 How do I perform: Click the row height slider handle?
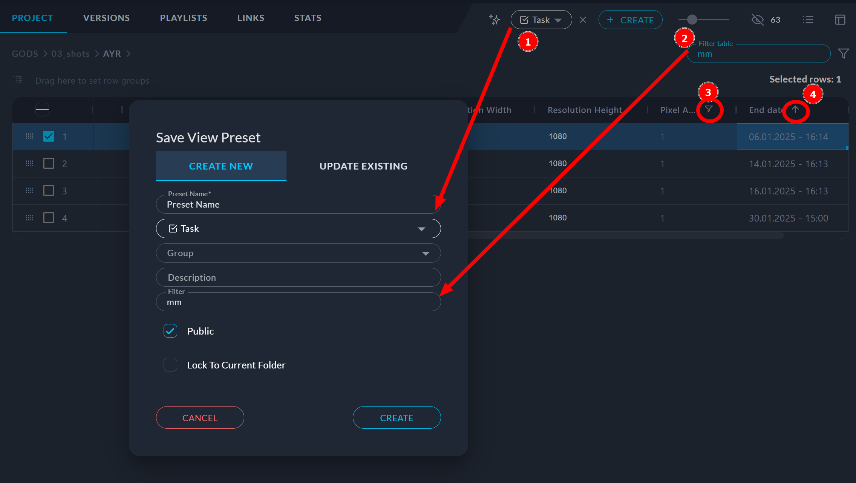click(692, 20)
